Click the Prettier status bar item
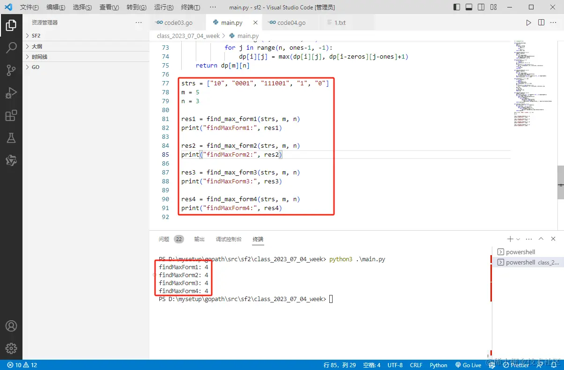The image size is (564, 370). click(x=516, y=365)
